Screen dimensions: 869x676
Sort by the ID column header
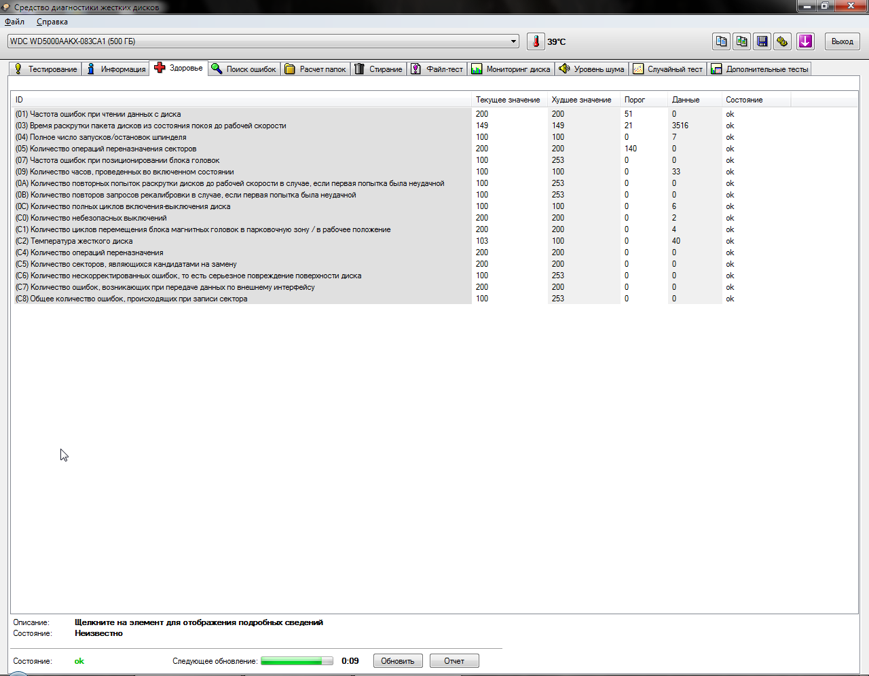point(241,100)
